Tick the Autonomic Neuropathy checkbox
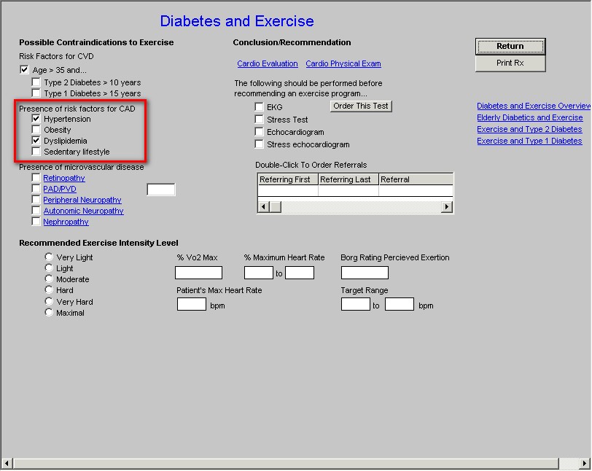Screen dimensions: 592x471 tap(36, 211)
